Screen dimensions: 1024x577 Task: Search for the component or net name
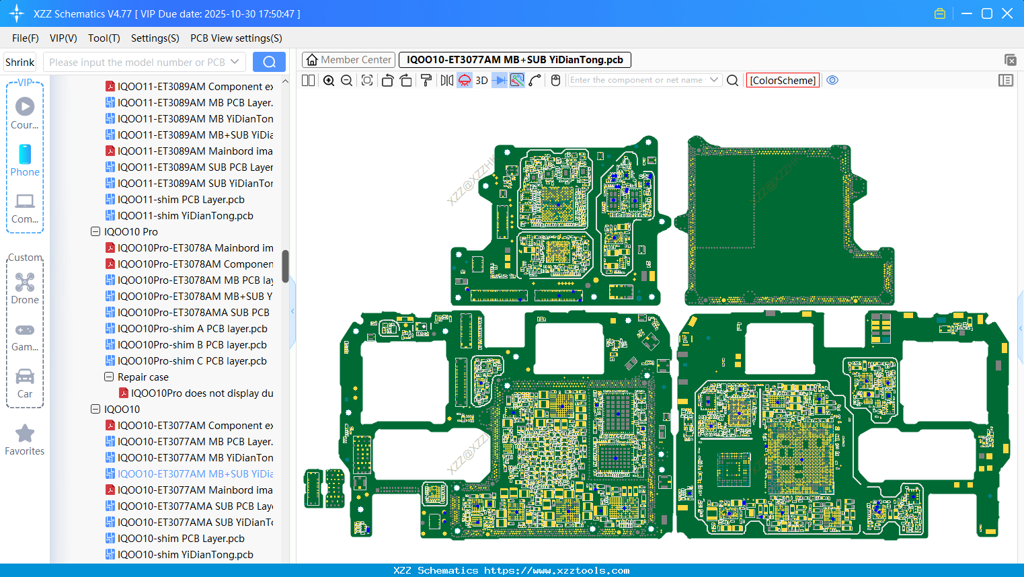733,80
